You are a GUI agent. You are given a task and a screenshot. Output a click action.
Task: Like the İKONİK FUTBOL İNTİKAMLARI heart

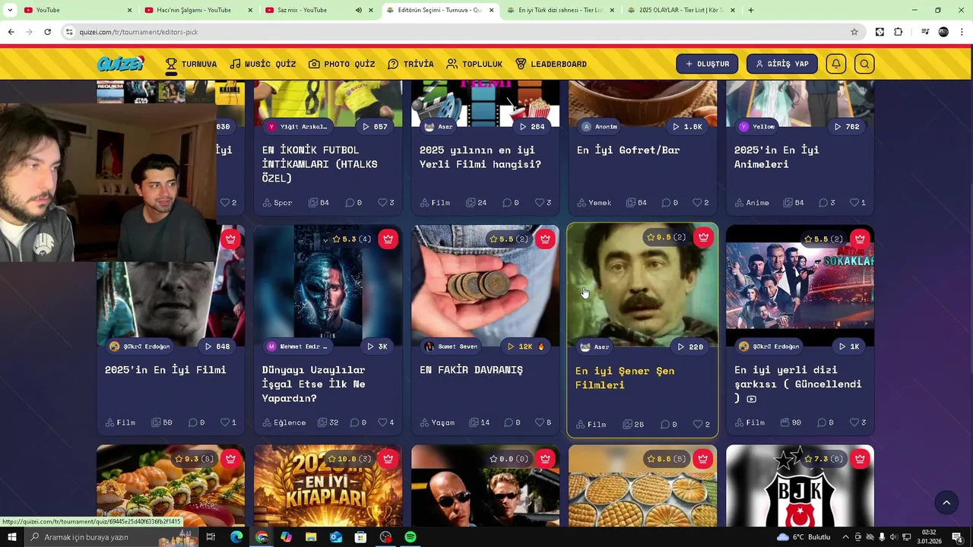(x=382, y=203)
